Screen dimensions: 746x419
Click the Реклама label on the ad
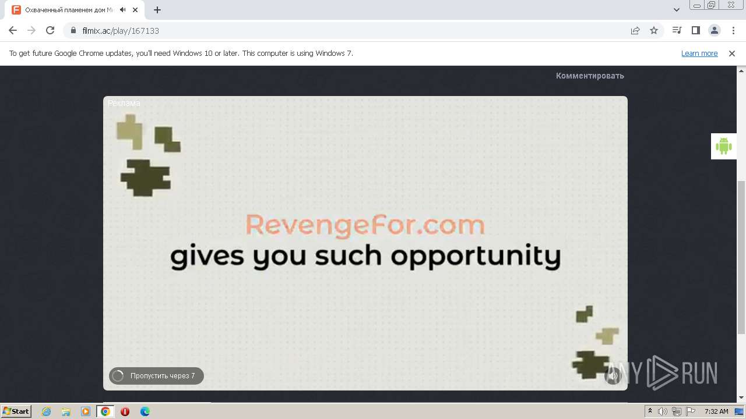tap(124, 103)
